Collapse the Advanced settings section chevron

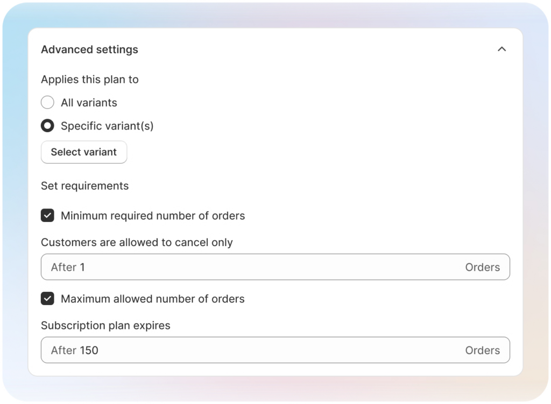click(501, 49)
